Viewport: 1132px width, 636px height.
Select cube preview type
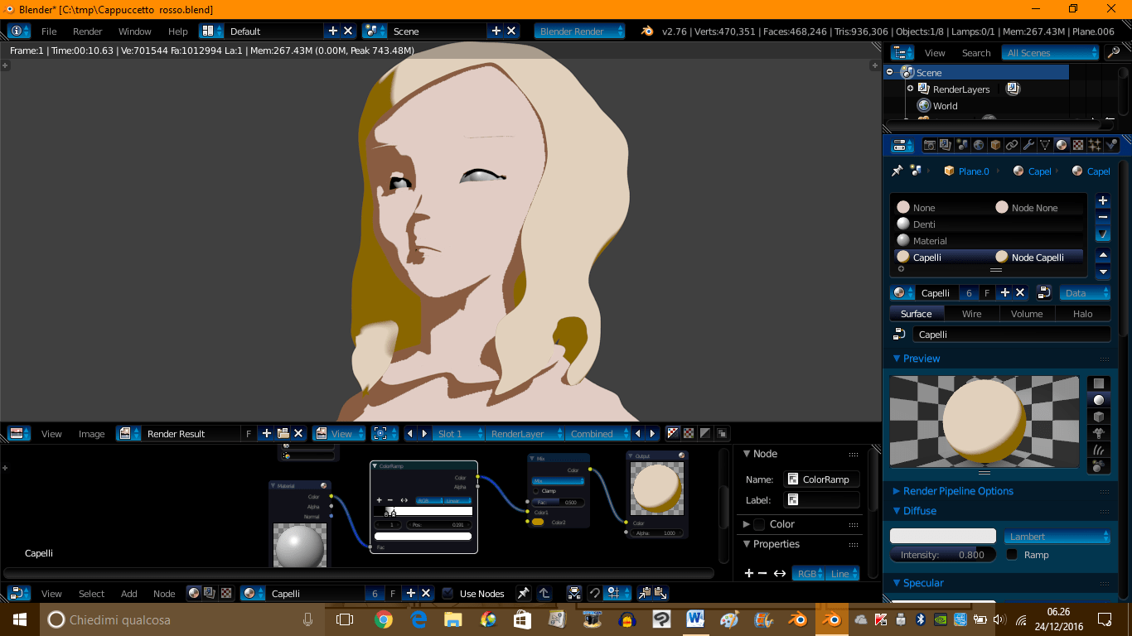(1099, 417)
